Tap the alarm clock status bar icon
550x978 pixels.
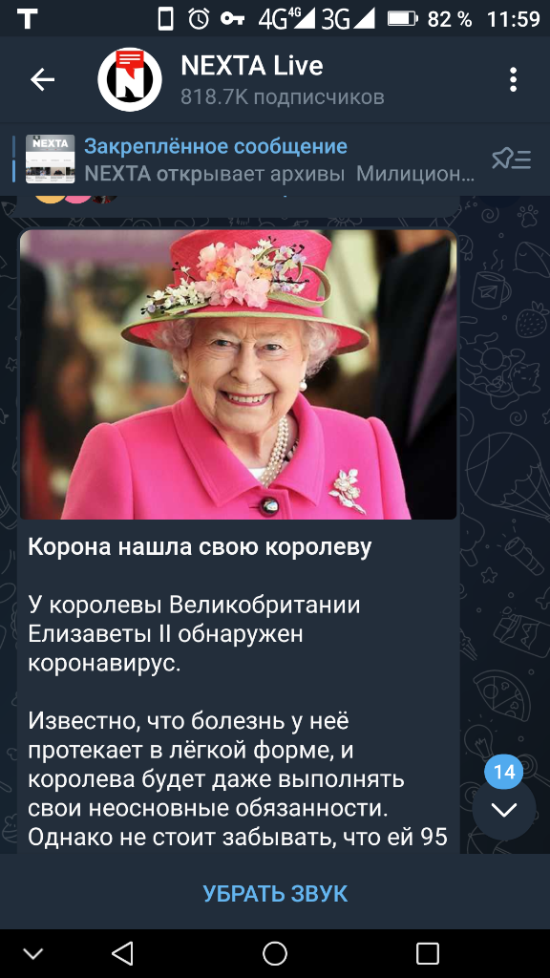pos(199,19)
